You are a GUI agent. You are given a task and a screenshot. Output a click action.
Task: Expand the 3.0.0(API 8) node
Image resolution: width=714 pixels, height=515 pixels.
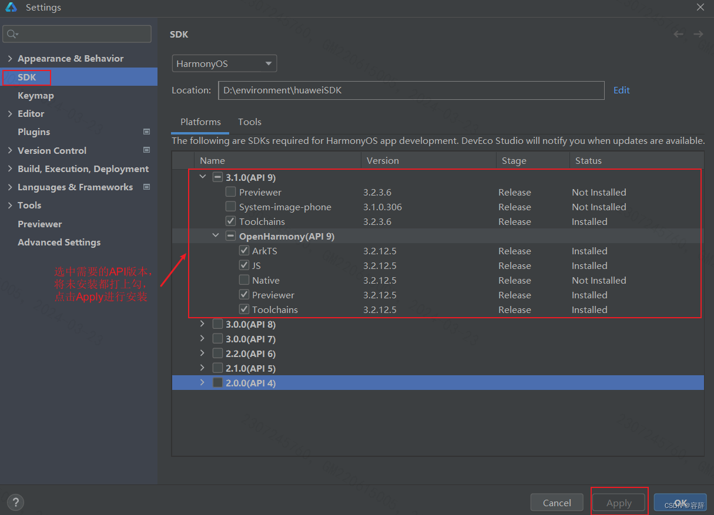(203, 324)
